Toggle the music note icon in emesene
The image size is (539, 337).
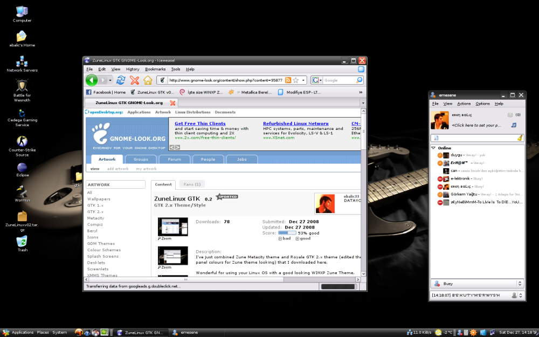point(514,125)
